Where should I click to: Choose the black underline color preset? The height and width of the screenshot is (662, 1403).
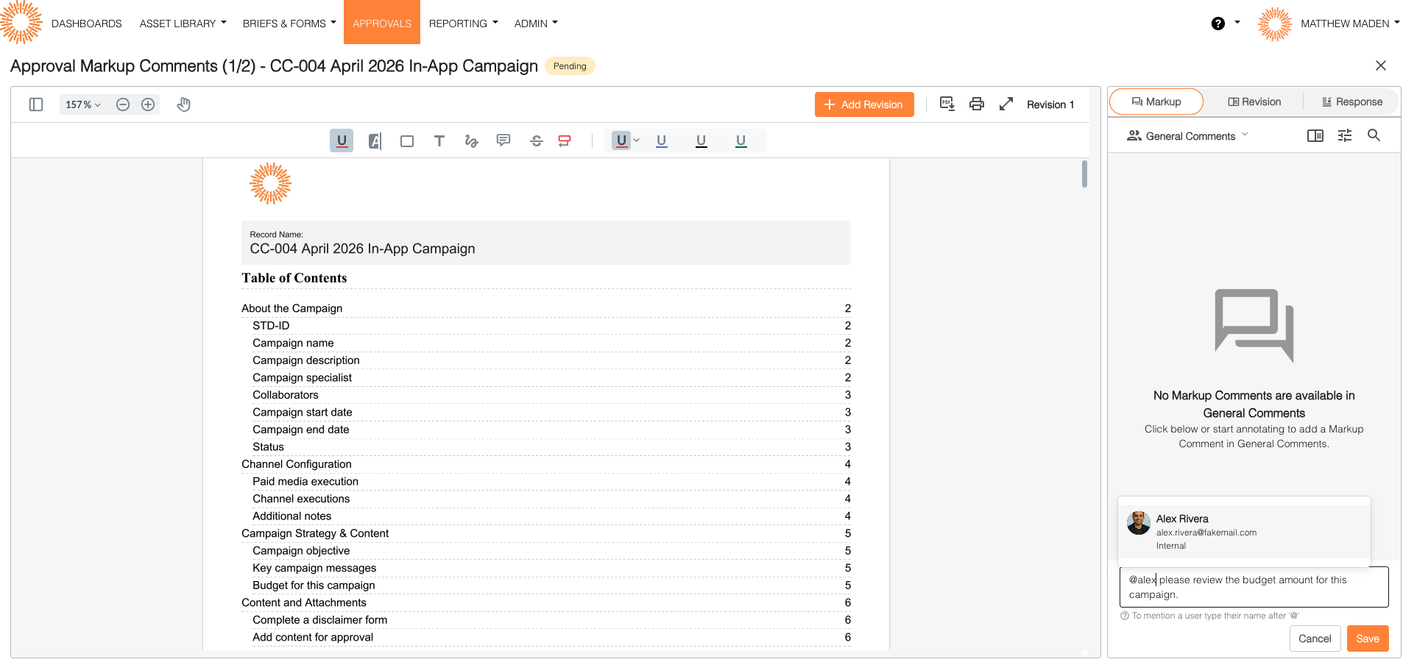[701, 140]
